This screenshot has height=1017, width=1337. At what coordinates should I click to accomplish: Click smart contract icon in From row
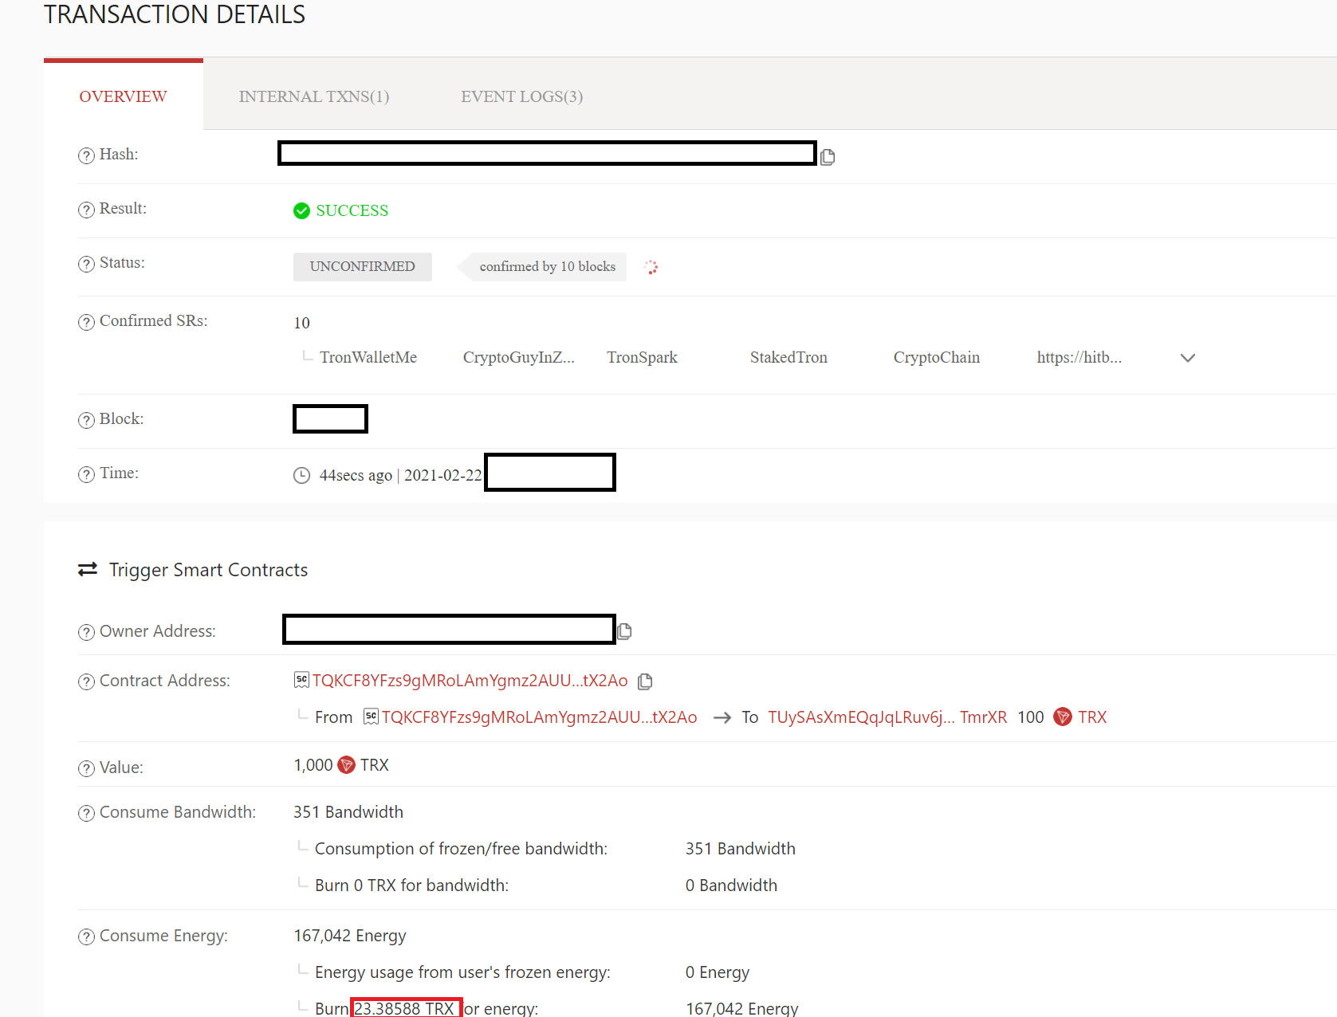pos(371,717)
